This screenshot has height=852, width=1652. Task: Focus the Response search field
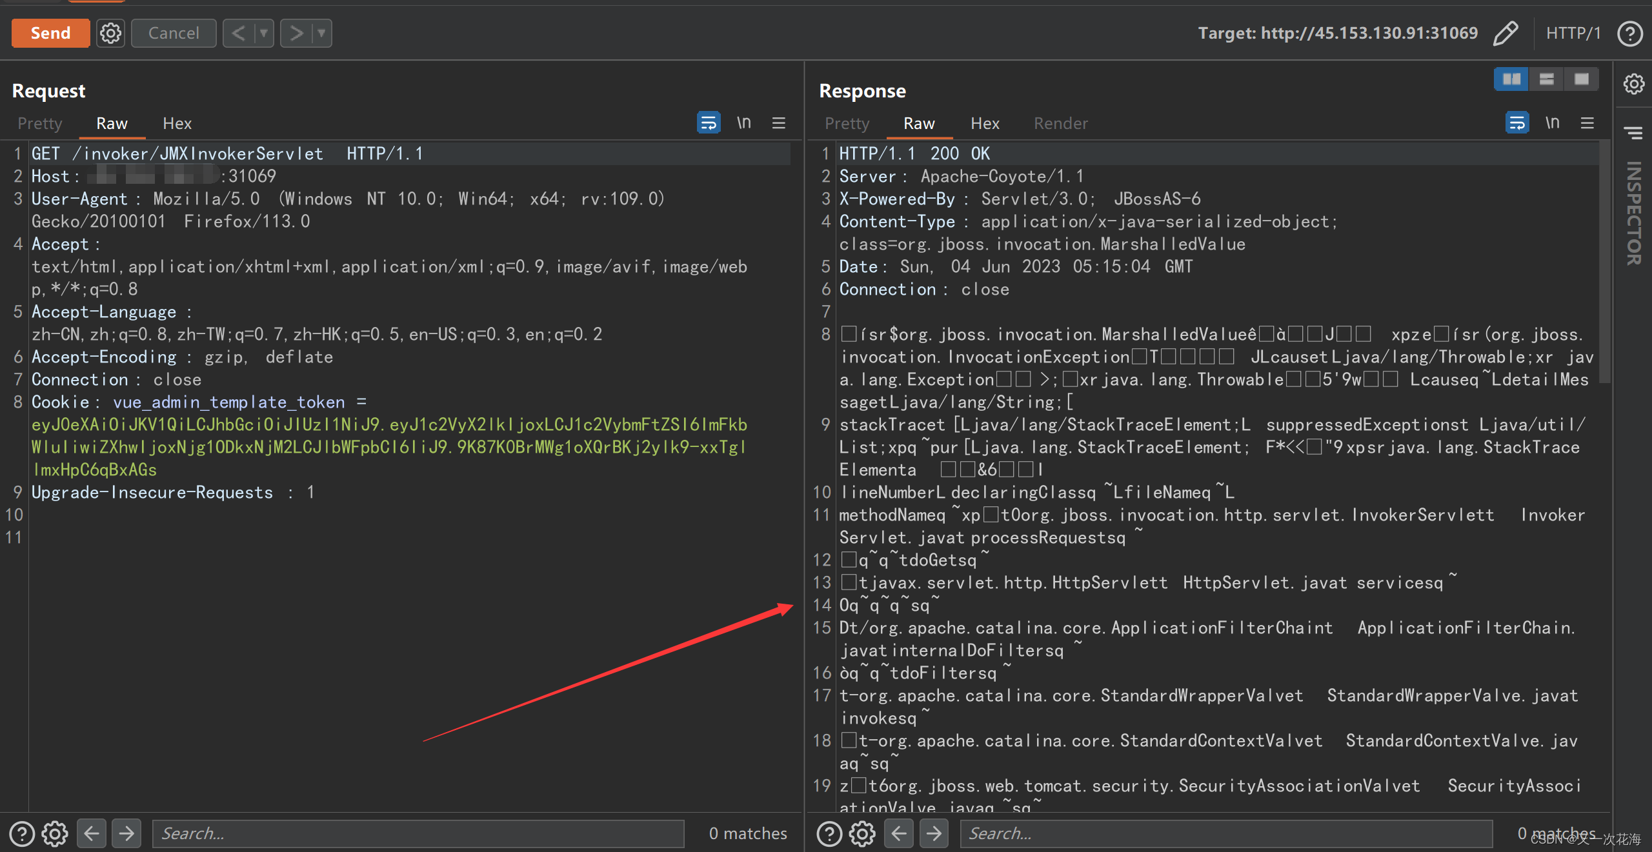click(1226, 833)
